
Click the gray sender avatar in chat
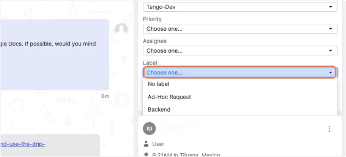pyautogui.click(x=121, y=29)
